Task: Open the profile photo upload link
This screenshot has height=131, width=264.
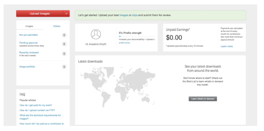Action: (x=124, y=43)
